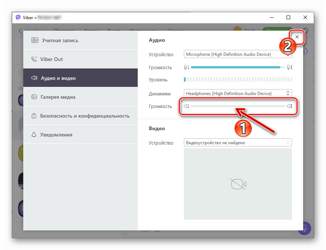The image size is (326, 250).
Task: Click the security padlock icon
Action: (x=34, y=115)
